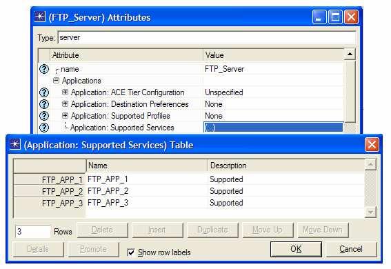Viewport: 391px width, 269px height.
Task: Click Unspecified value for ACE Tier Configuration
Action: 224,92
